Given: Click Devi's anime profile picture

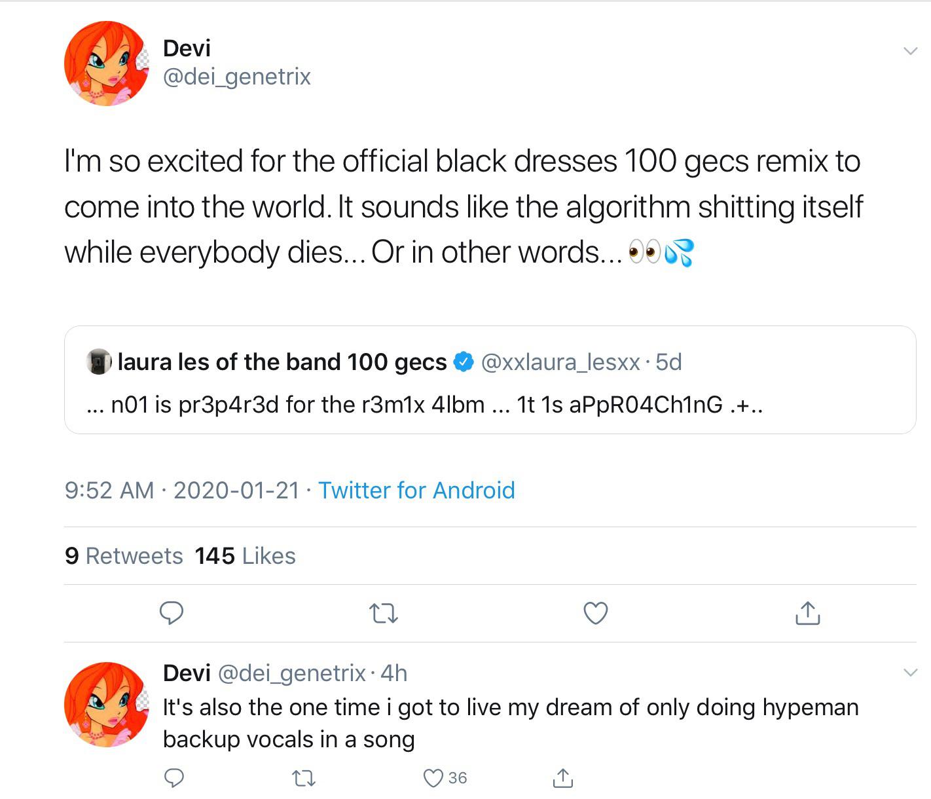Looking at the screenshot, I should click(106, 64).
